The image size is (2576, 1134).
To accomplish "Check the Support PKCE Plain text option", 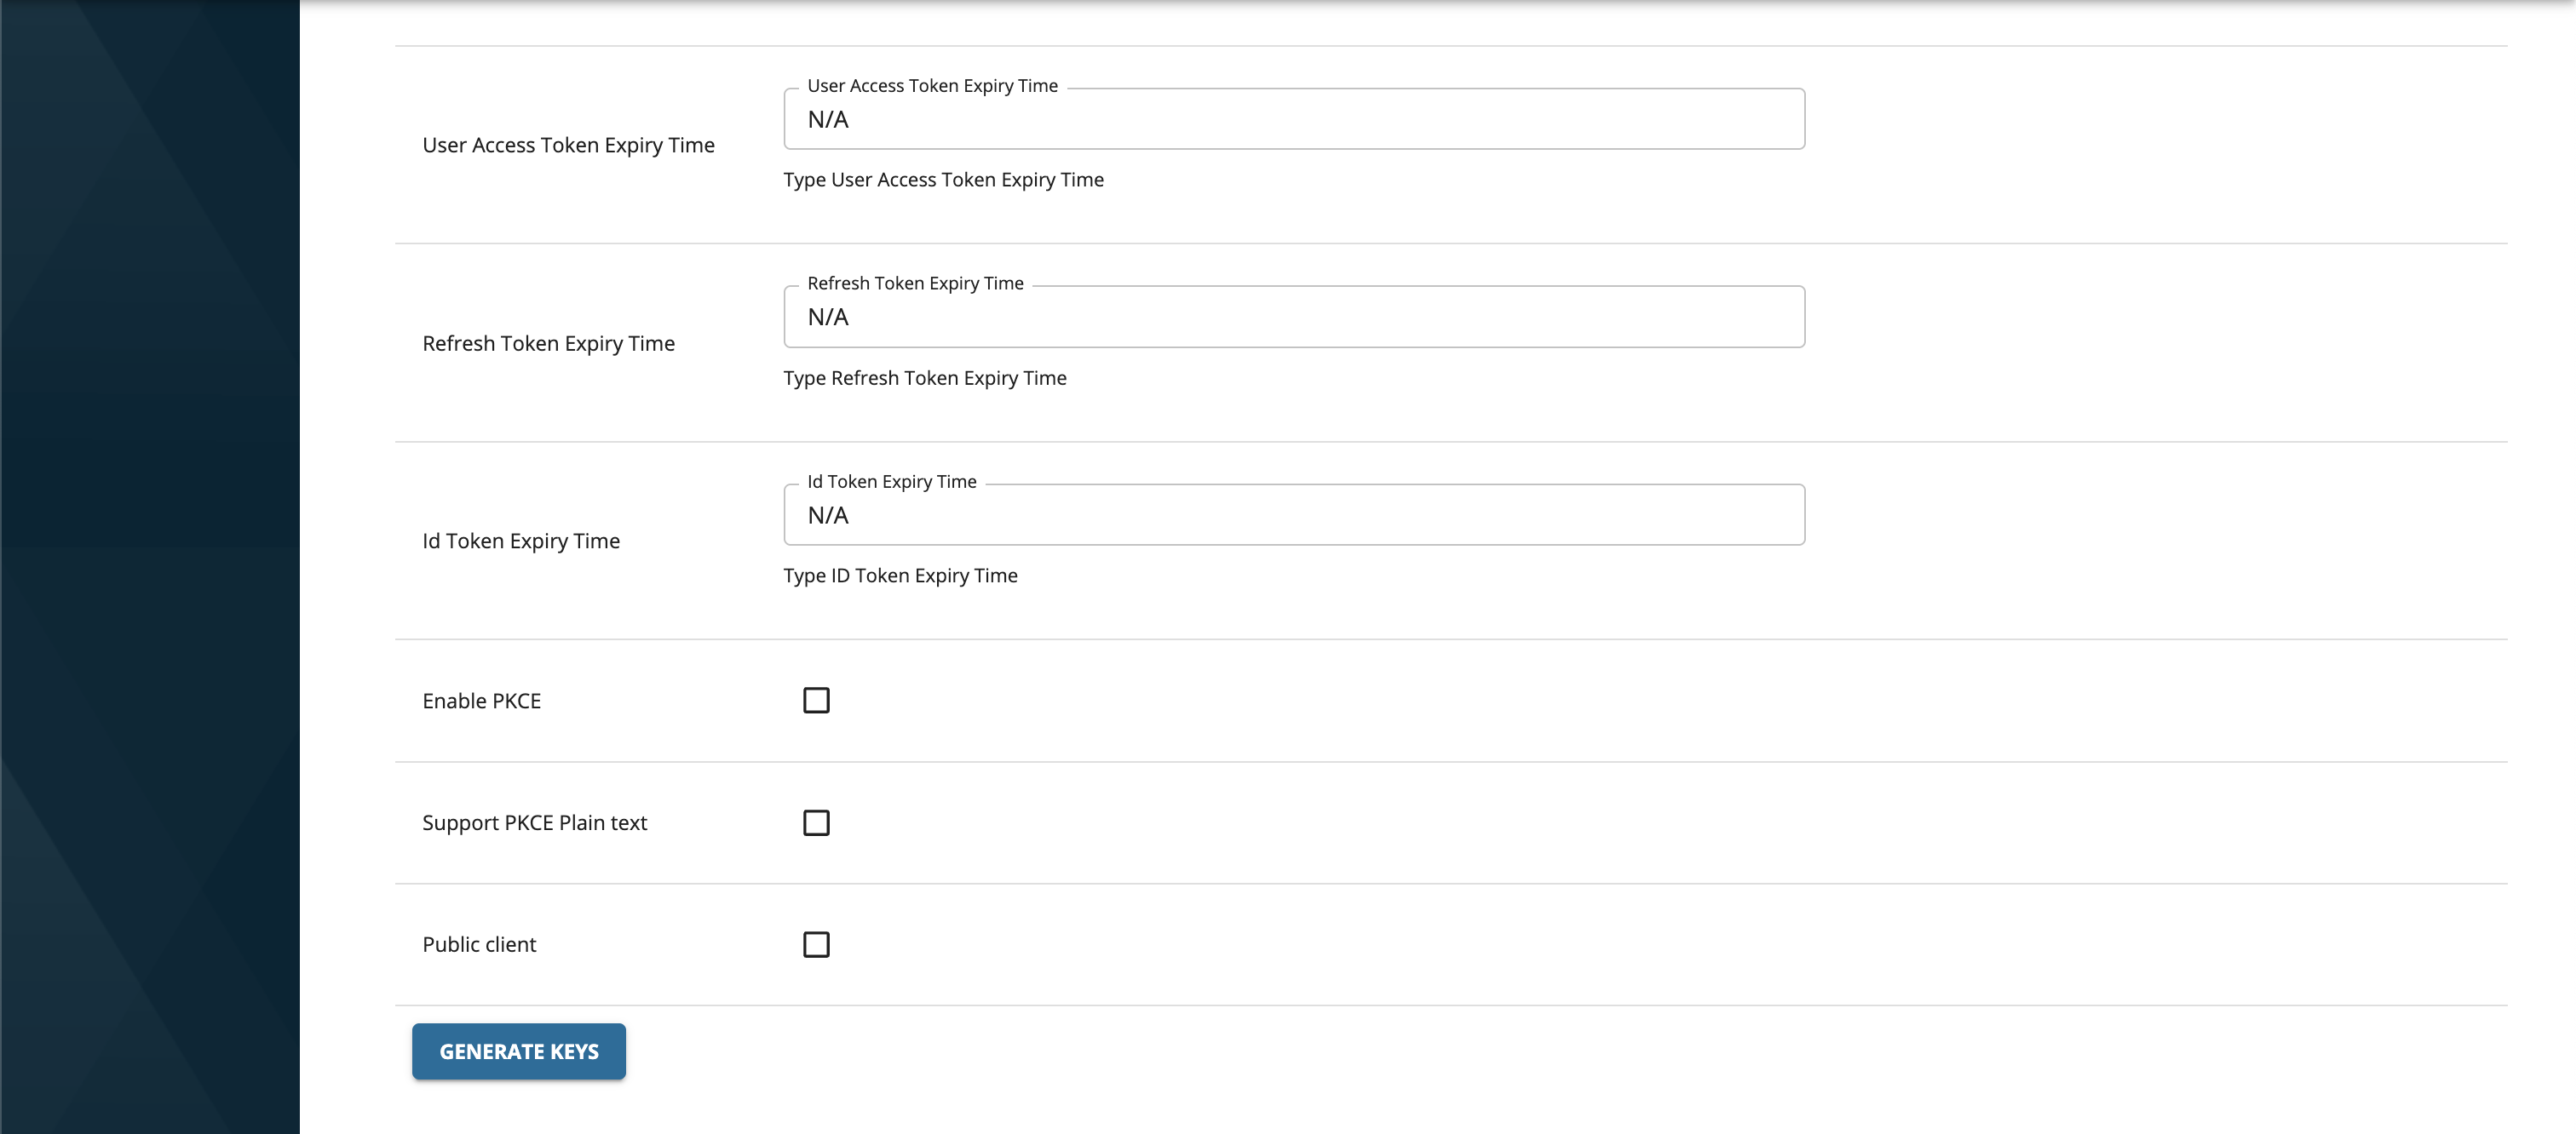I will tap(818, 822).
